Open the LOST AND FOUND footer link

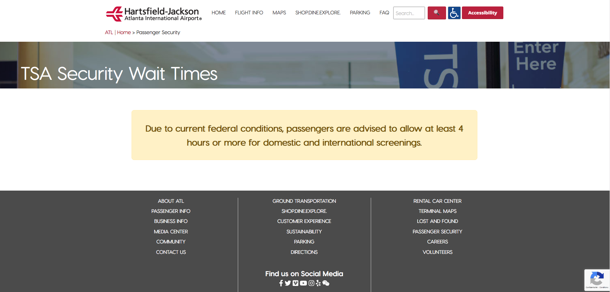[437, 221]
